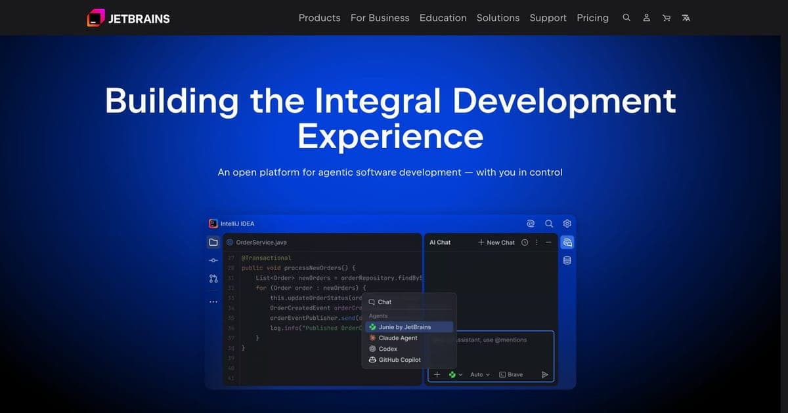Click the OrderService.java class icon
Image resolution: width=788 pixels, height=413 pixels.
tap(230, 242)
